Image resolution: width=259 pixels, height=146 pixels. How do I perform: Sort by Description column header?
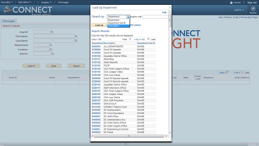[109, 43]
